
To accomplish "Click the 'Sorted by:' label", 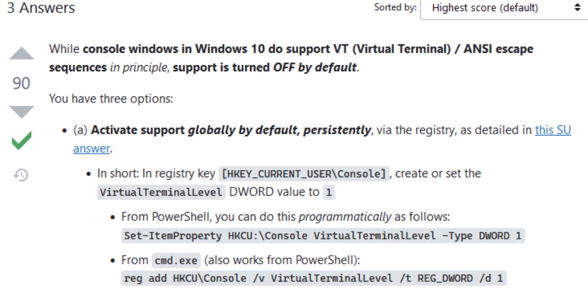I will pos(395,7).
